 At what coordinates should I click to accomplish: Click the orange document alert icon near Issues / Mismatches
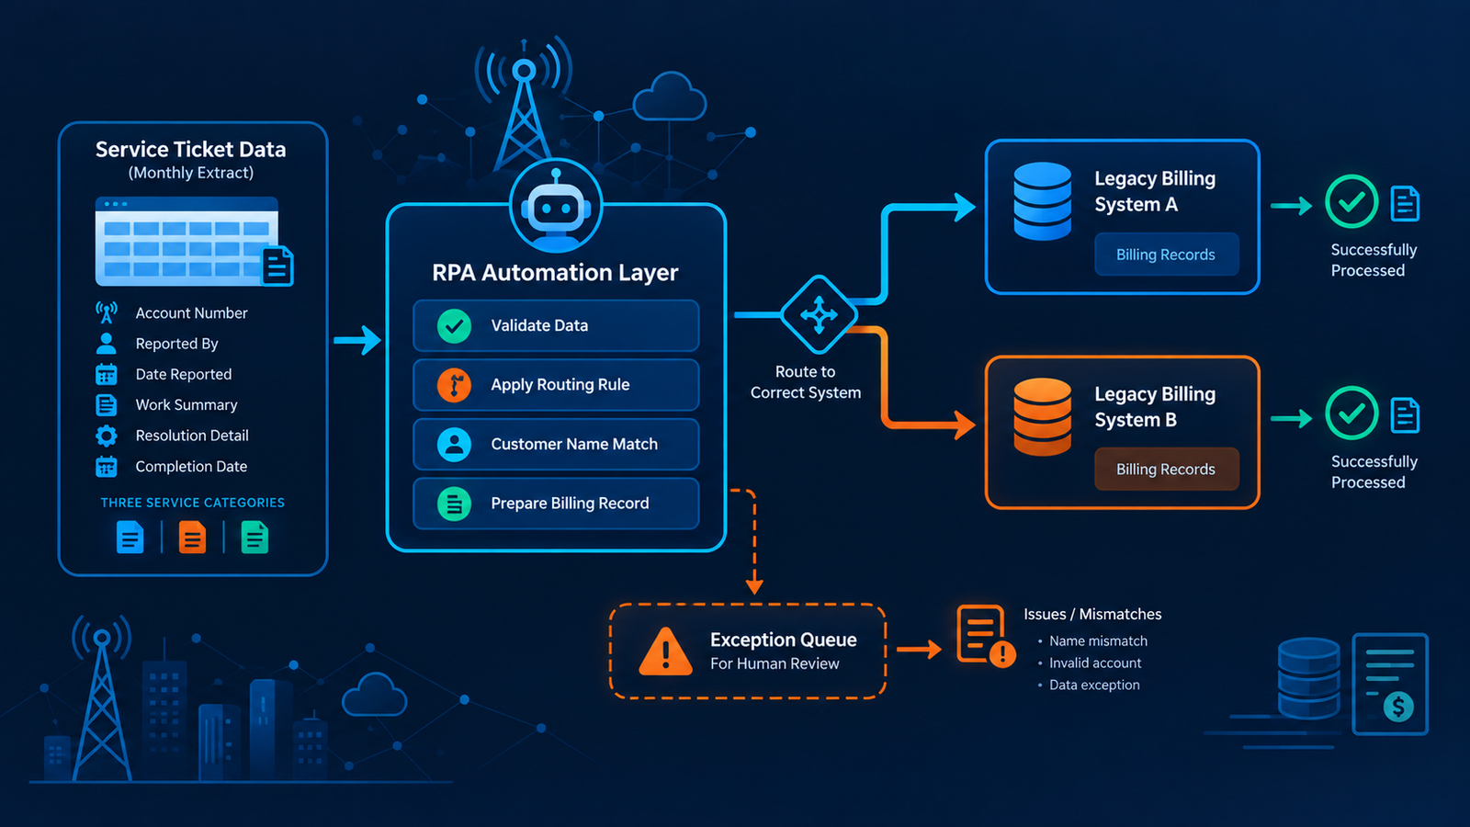[985, 635]
